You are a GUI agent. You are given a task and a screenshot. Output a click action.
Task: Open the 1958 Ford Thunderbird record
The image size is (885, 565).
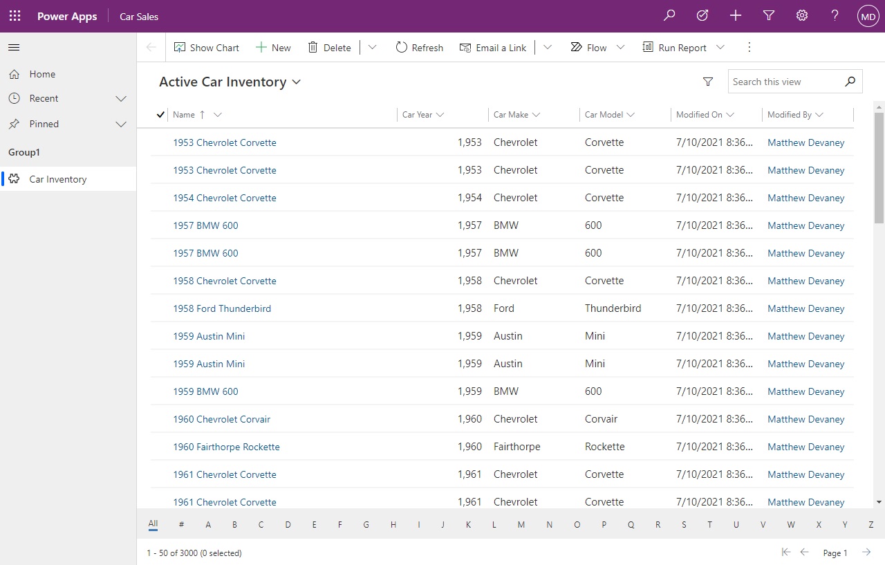222,308
